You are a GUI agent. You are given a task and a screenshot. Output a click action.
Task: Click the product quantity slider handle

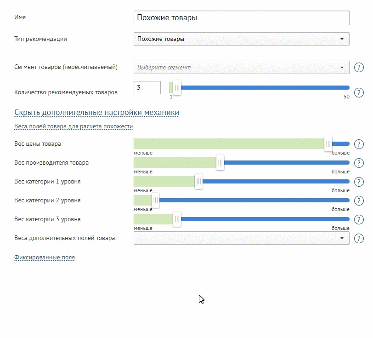[177, 88]
